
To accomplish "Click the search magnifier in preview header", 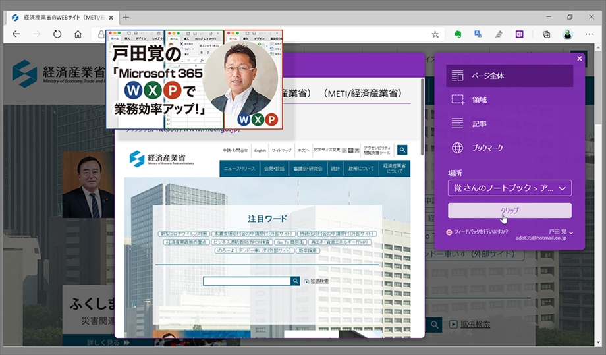I will (x=402, y=150).
